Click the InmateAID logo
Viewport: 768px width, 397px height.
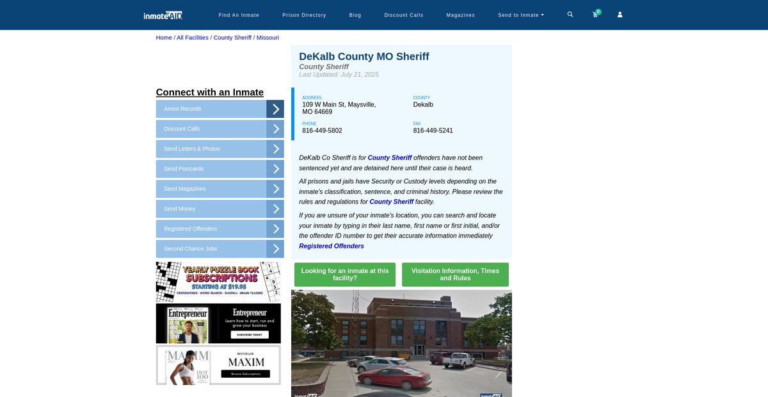tap(163, 15)
